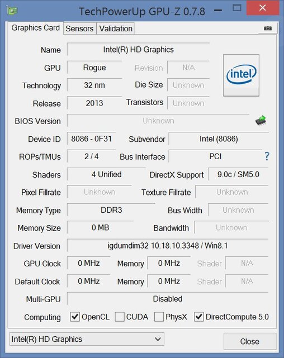Open the Bus Interface question mark help
Screen dimensions: 284x358
[x=267, y=156]
